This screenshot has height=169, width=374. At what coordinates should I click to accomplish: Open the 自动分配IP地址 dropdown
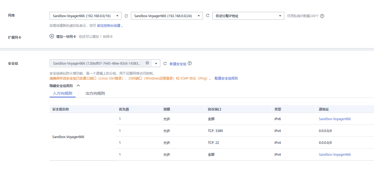248,16
